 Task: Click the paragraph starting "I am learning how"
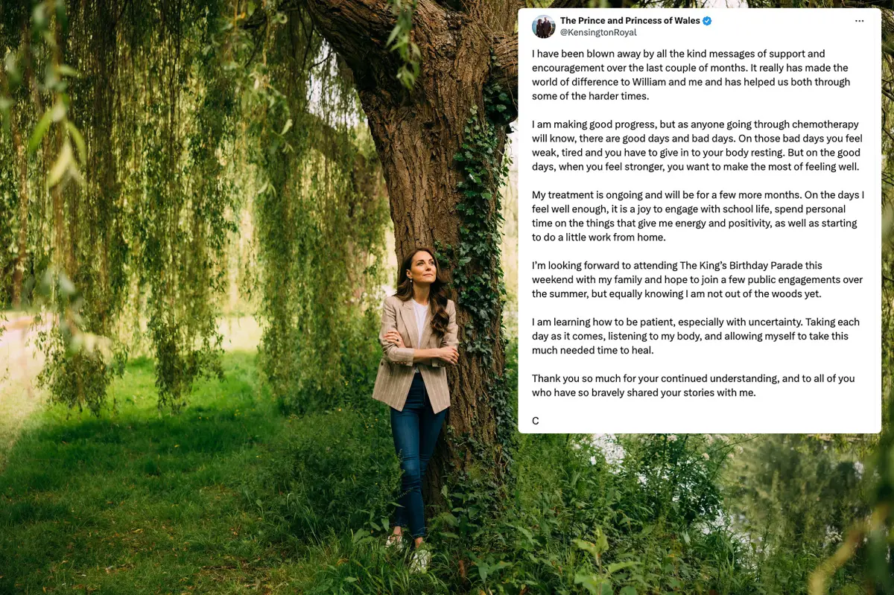(696, 337)
